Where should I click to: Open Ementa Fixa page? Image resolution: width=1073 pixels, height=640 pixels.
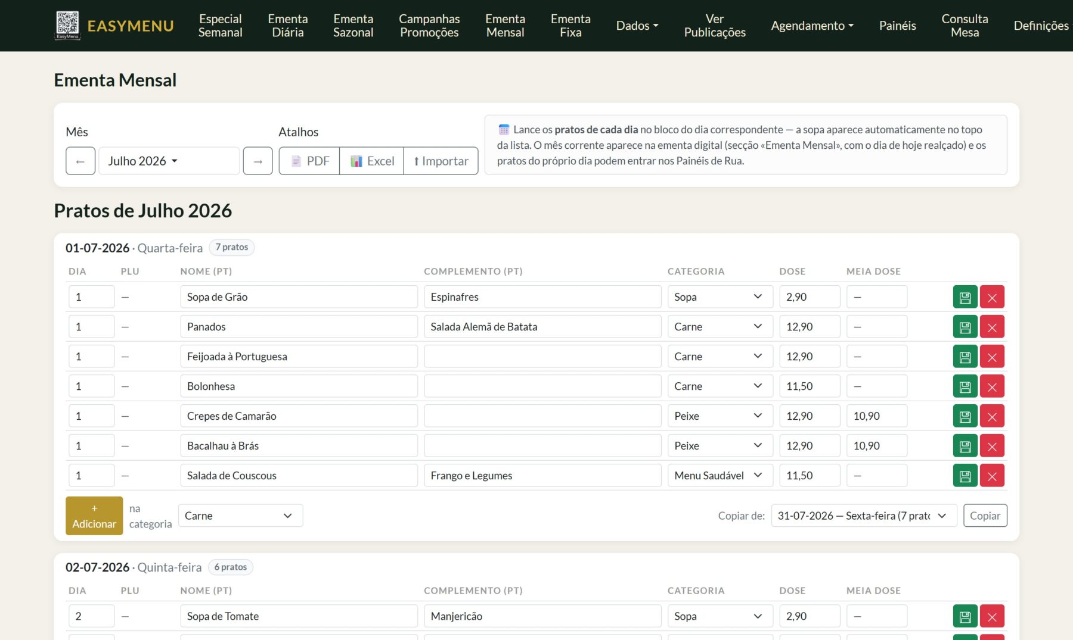coord(570,26)
